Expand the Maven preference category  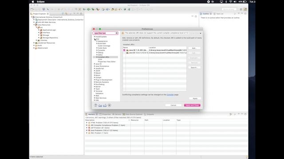pos(95,73)
